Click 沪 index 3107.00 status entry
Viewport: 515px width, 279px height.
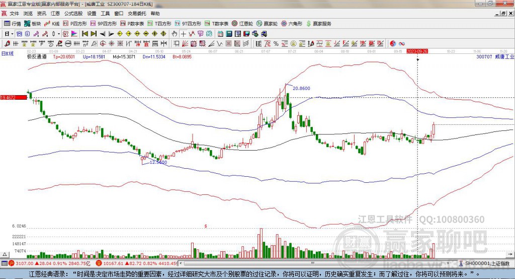click(49, 263)
